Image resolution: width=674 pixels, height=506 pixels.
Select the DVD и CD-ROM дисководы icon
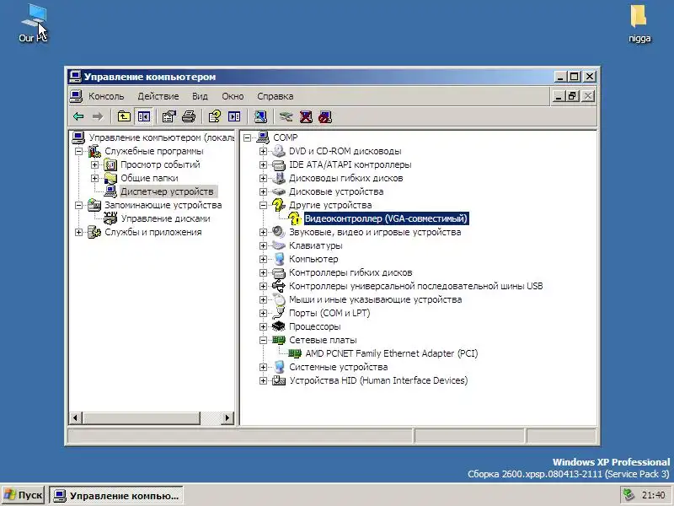tap(279, 151)
